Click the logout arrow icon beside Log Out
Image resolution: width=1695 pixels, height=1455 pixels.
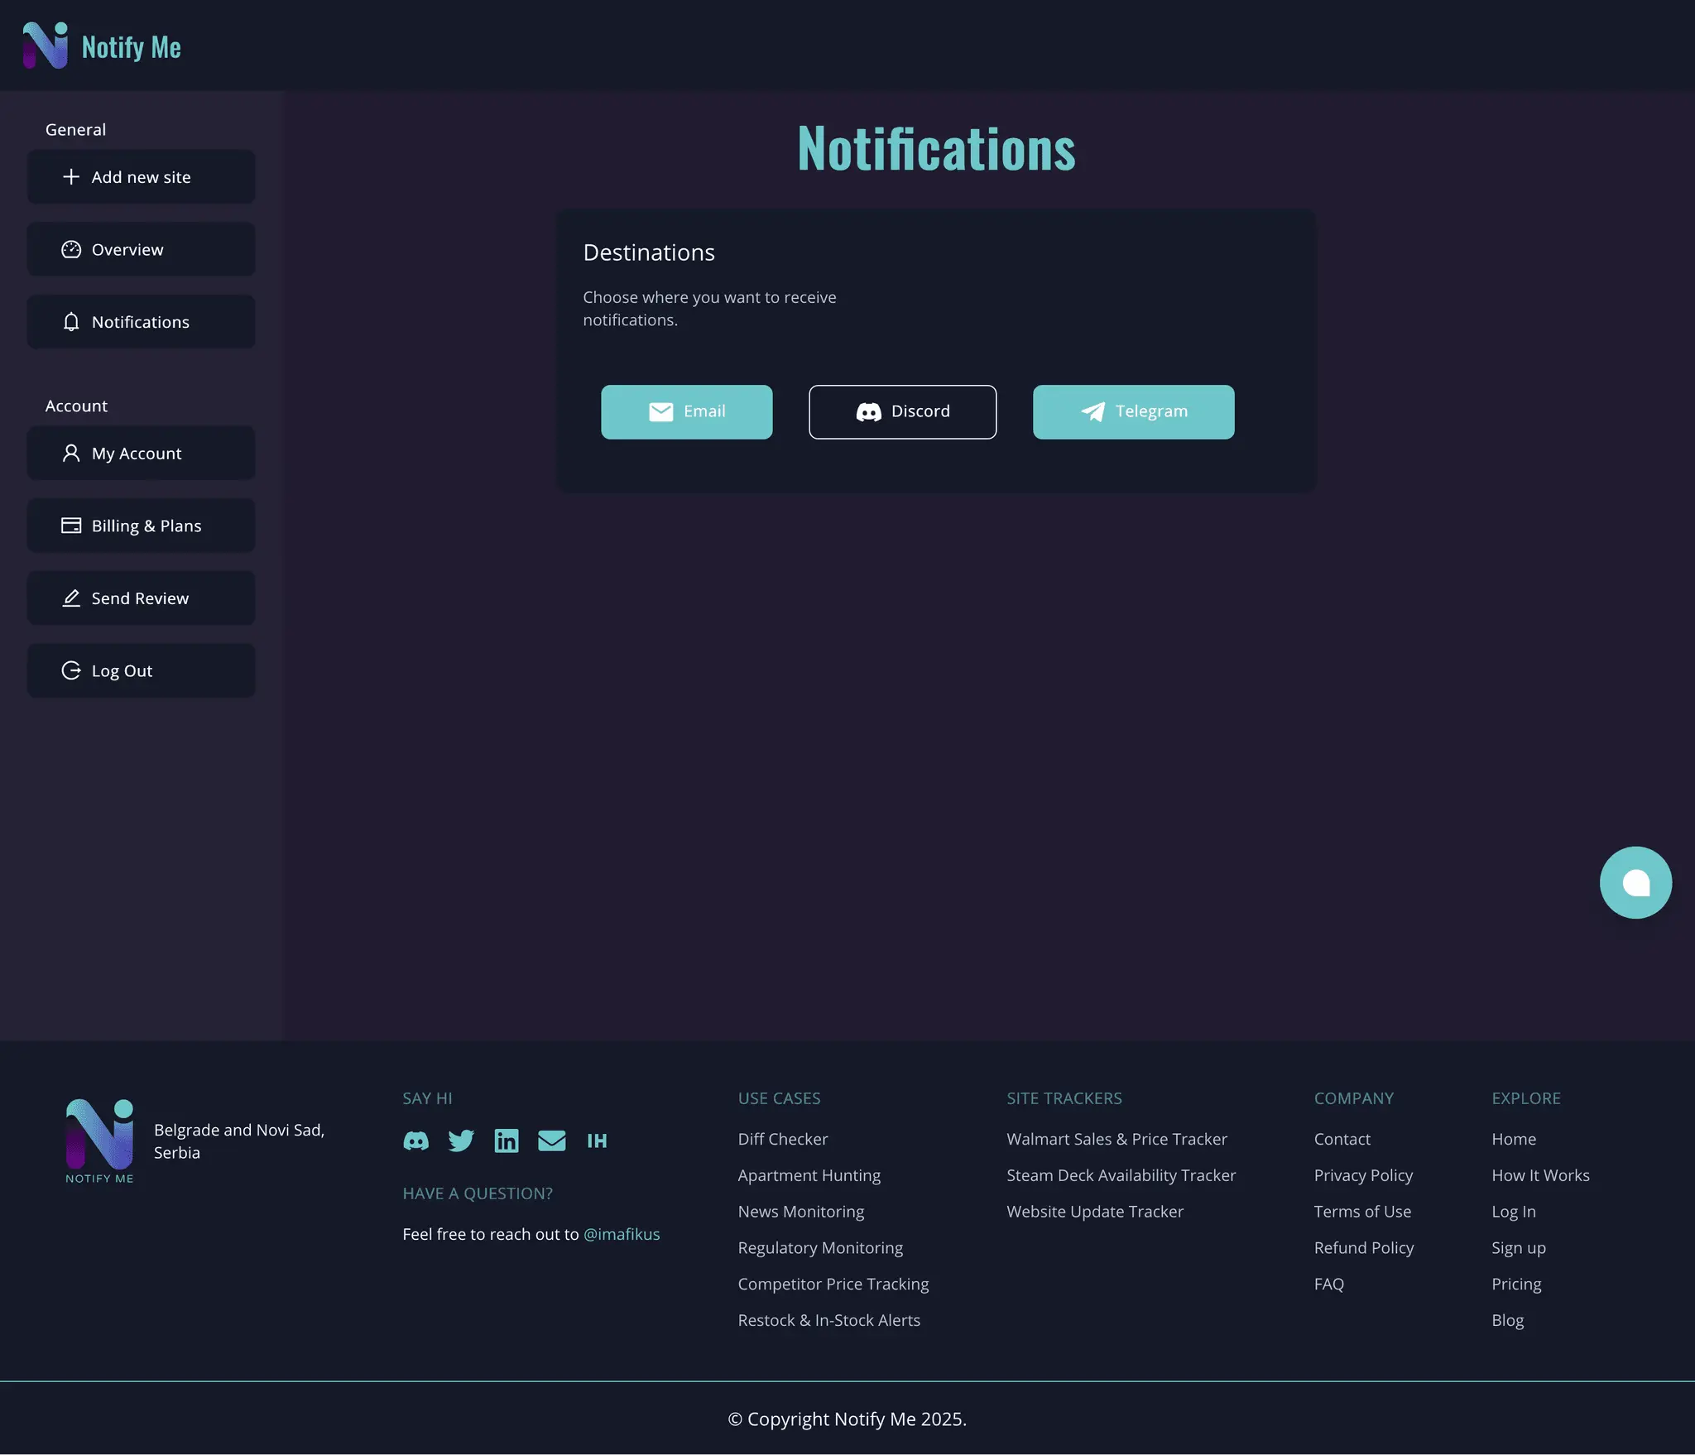(71, 670)
